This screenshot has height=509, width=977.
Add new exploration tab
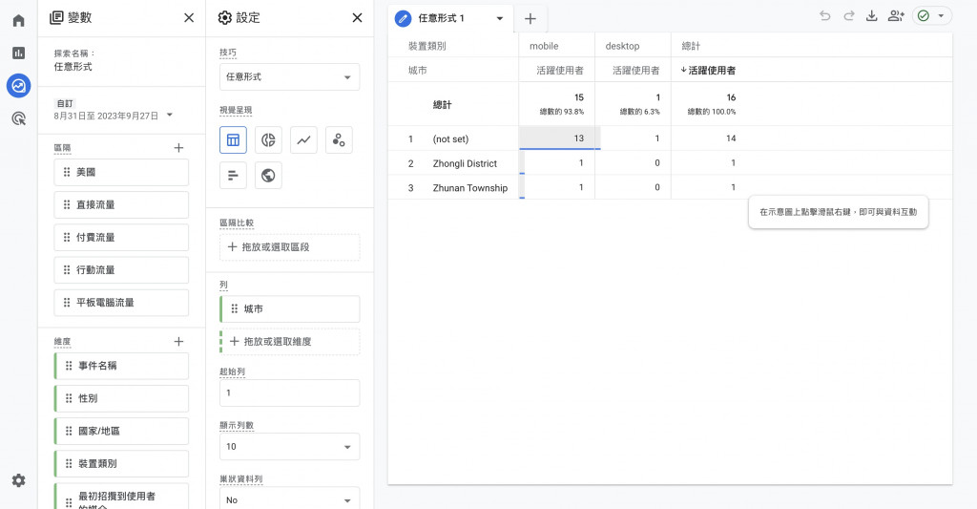(x=530, y=19)
